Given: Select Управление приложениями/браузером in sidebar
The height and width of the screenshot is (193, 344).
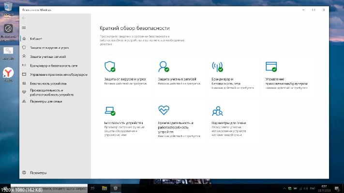Looking at the screenshot, I should [58, 74].
